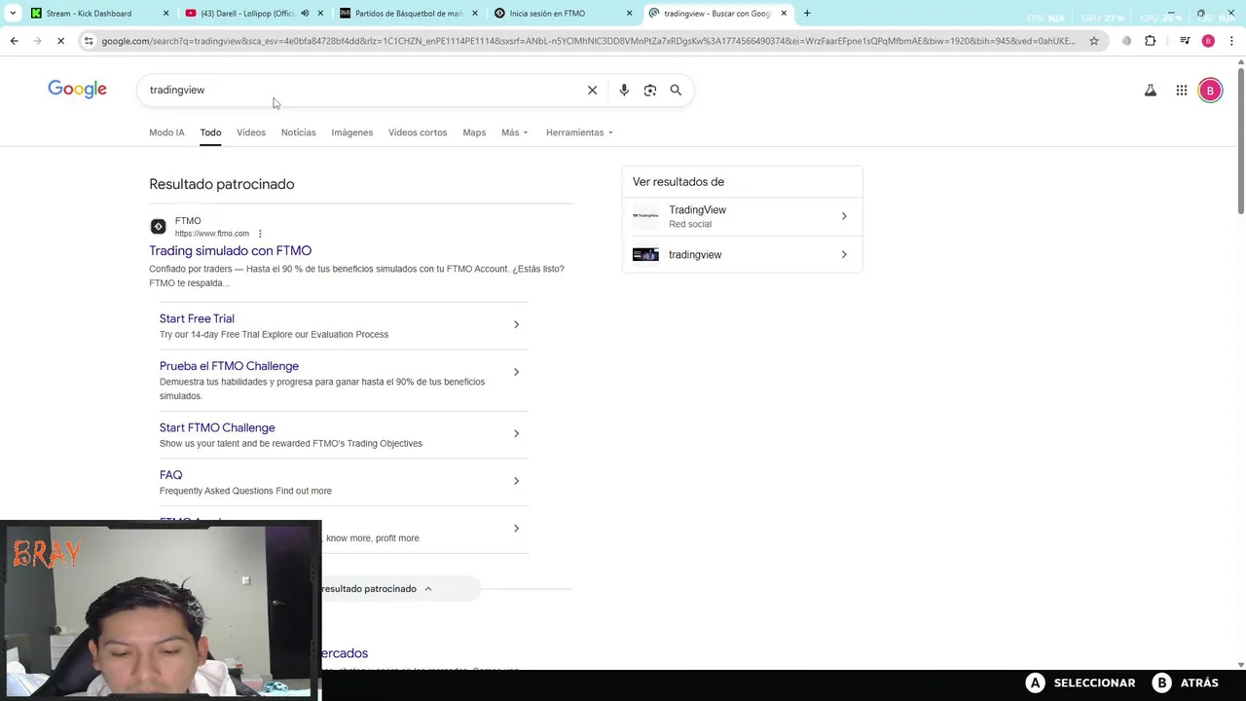Expand the TradingView Red social chevron

pyautogui.click(x=844, y=216)
